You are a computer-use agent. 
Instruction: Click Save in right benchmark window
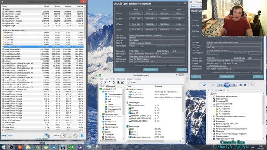coord(196,77)
